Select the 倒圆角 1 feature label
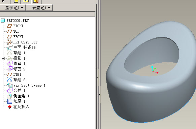The height and width of the screenshot is (129, 196). (21, 96)
